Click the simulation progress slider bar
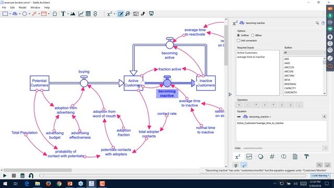 pos(173,175)
